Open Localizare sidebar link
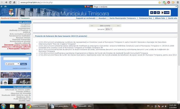180x109 pixels. pyautogui.click(x=26, y=25)
